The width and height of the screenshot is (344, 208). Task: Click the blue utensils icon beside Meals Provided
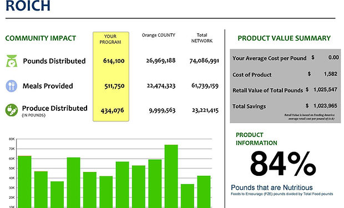tap(12, 86)
